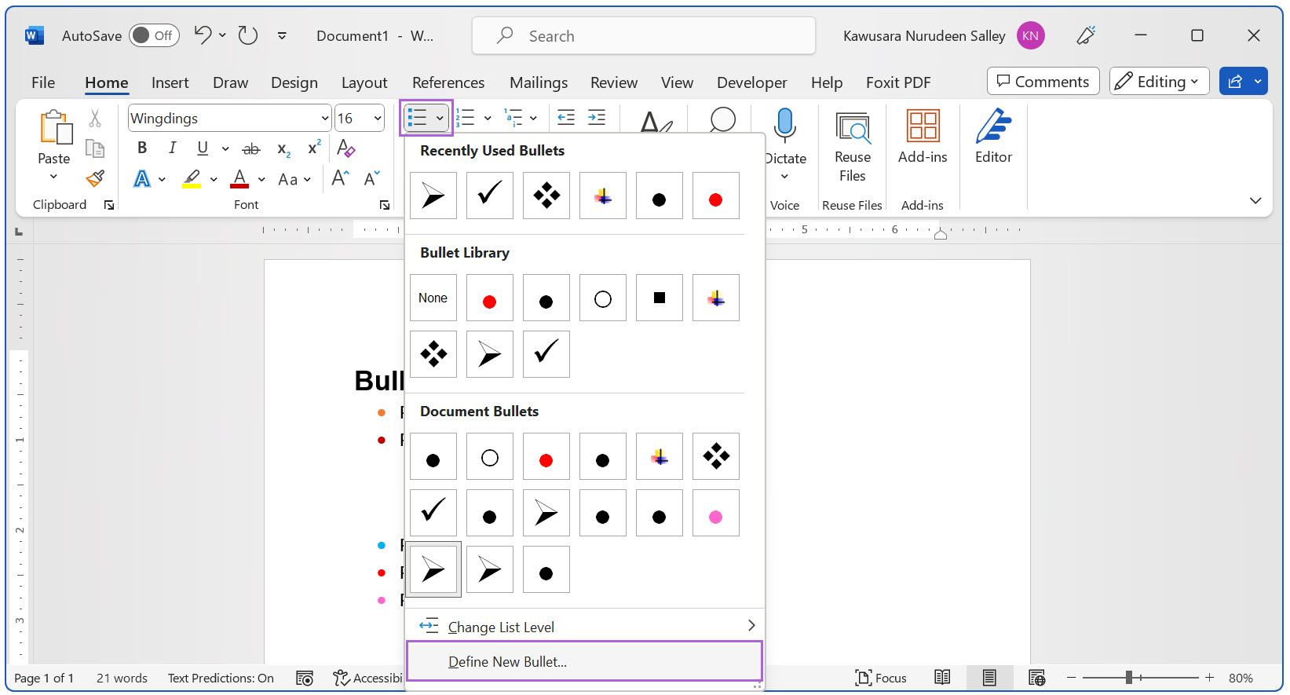Toggle Italic formatting
Image resolution: width=1290 pixels, height=695 pixels.
172,148
